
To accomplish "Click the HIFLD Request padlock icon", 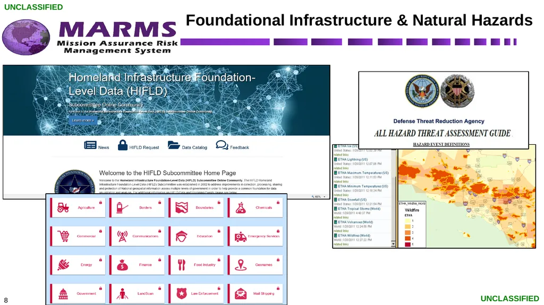I will [123, 145].
